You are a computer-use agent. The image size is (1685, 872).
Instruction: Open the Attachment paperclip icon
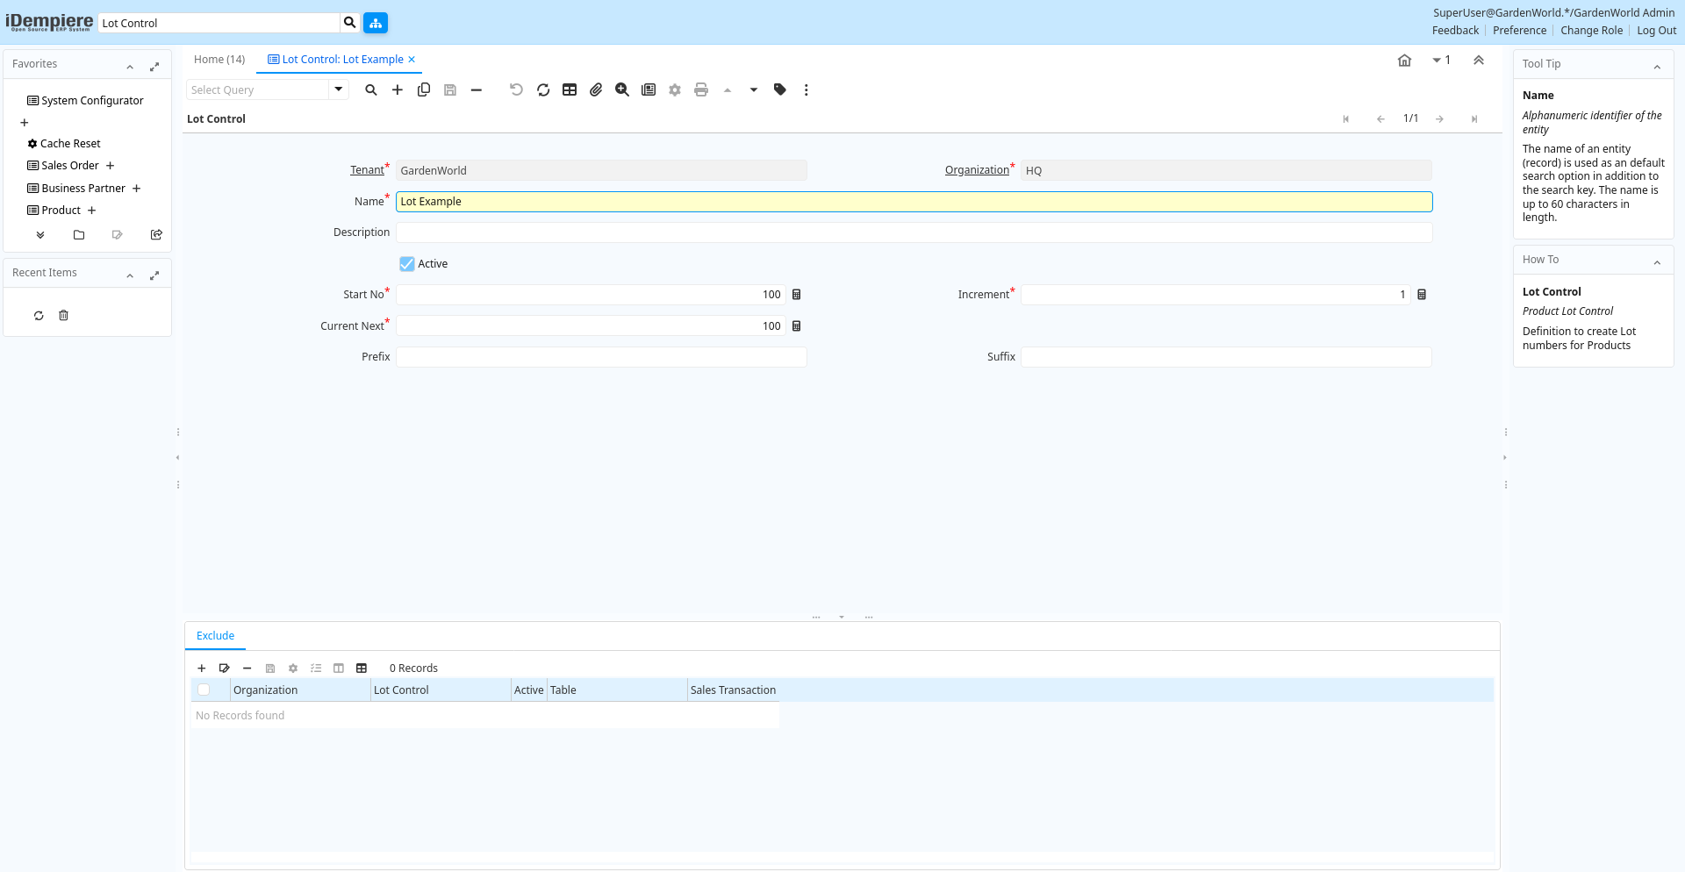[596, 89]
